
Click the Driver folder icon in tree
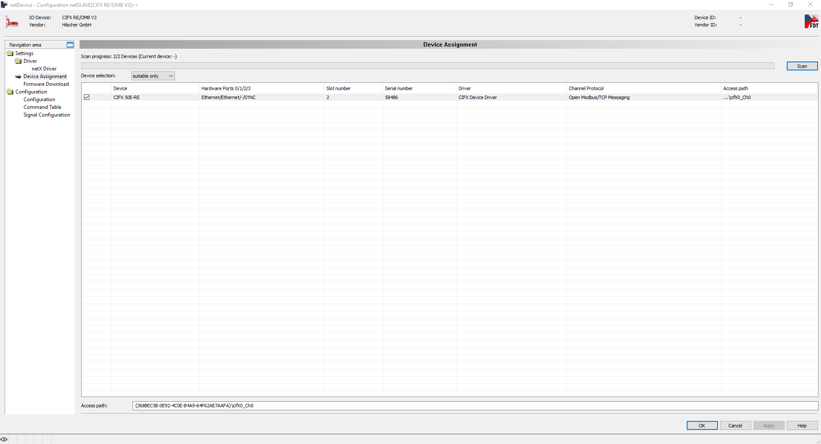(x=18, y=61)
